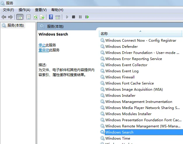Click the Start Service play icon

(x=67, y=17)
